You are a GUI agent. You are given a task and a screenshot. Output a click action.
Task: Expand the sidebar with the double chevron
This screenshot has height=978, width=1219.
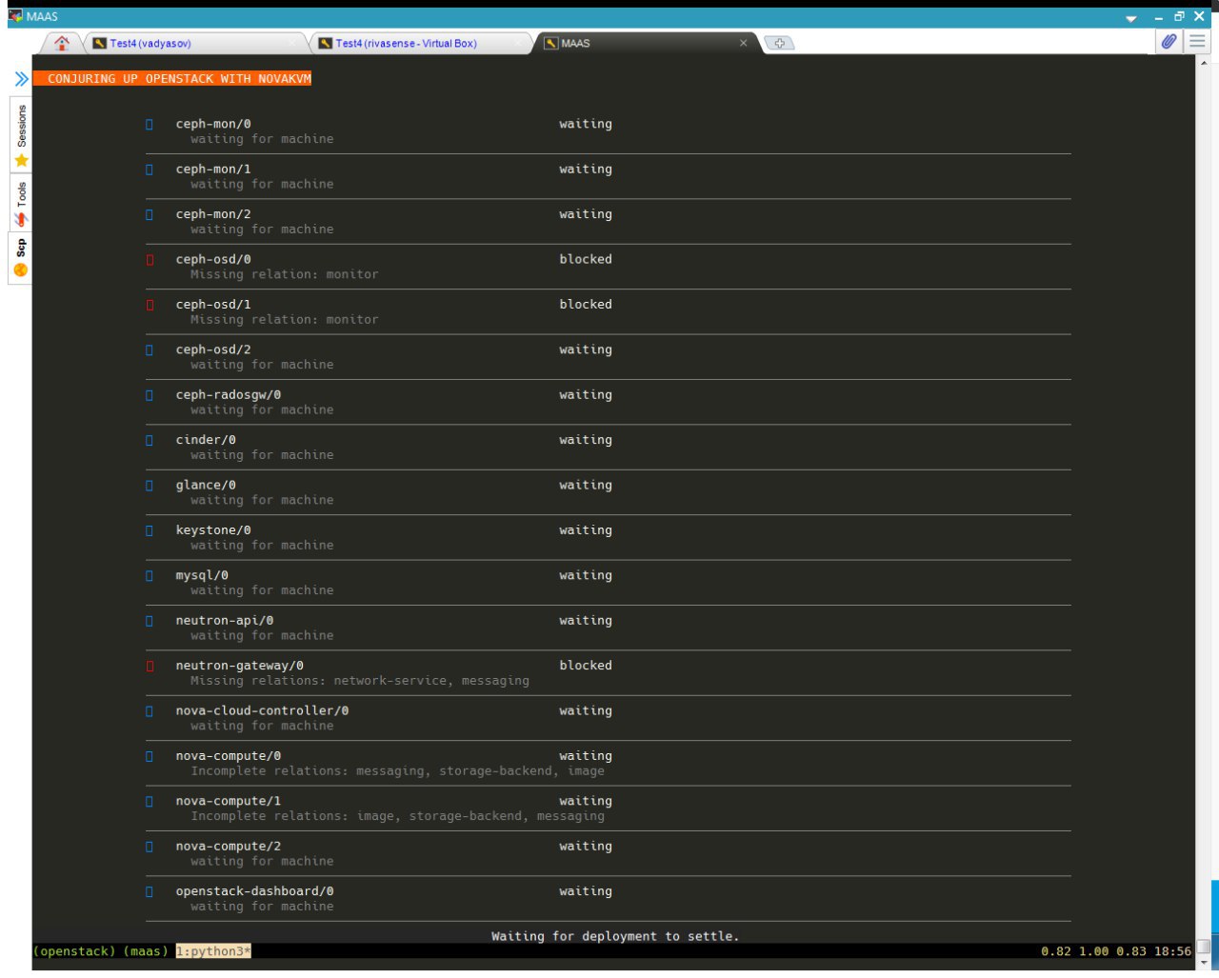pos(21,79)
